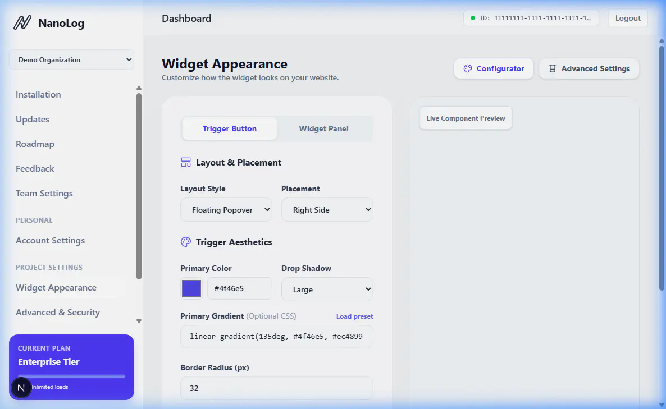Click the Load preset link

355,316
